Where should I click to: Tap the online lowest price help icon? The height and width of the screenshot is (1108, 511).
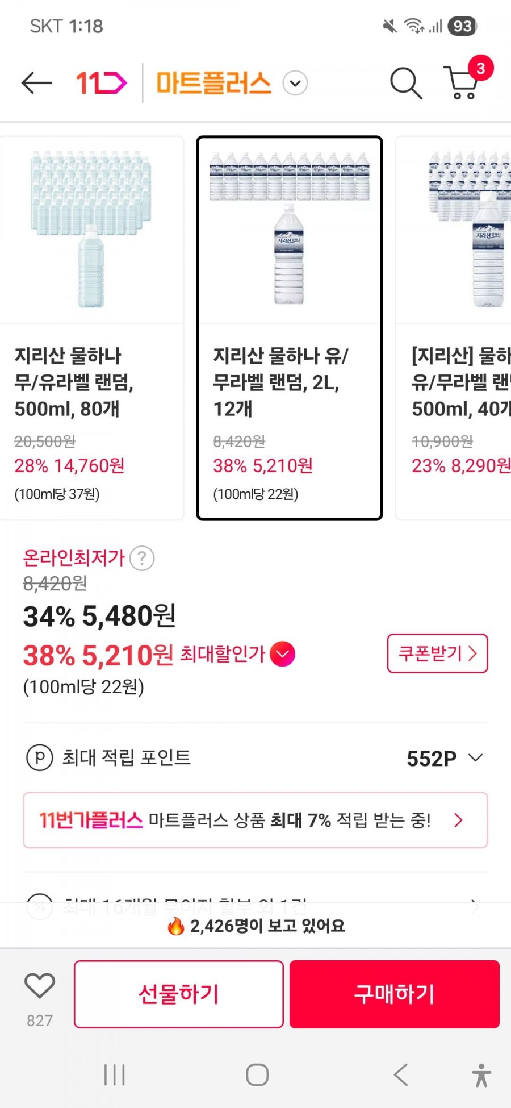(142, 558)
